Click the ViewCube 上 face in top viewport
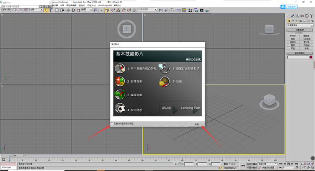 point(127,29)
